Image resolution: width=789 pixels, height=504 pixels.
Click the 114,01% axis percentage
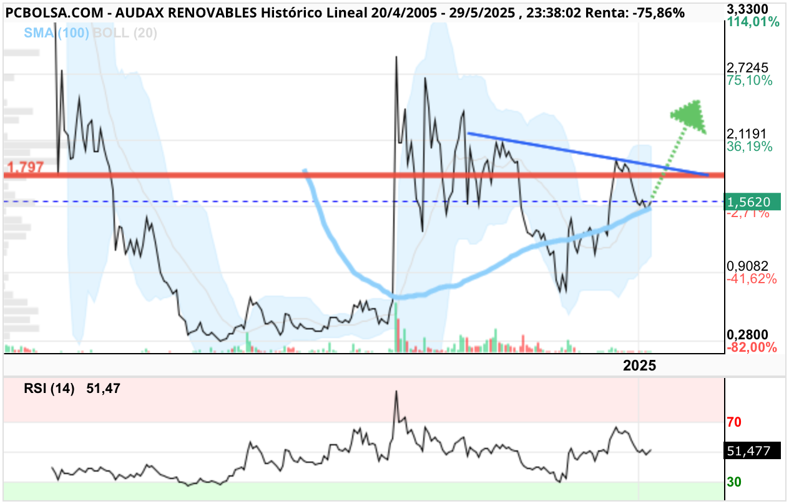[753, 22]
